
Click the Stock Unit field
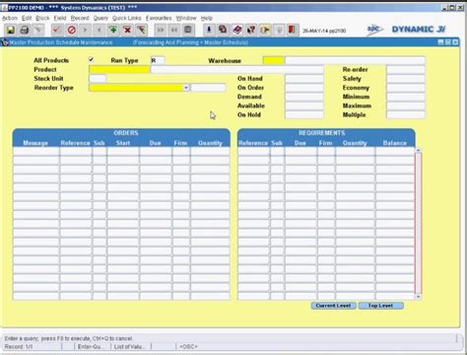click(x=98, y=79)
